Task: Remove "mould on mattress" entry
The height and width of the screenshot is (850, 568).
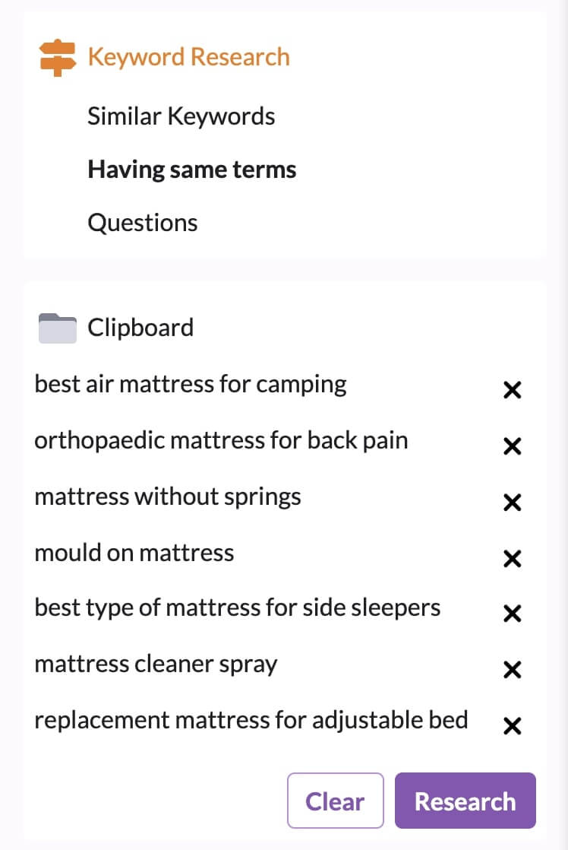Action: tap(512, 559)
